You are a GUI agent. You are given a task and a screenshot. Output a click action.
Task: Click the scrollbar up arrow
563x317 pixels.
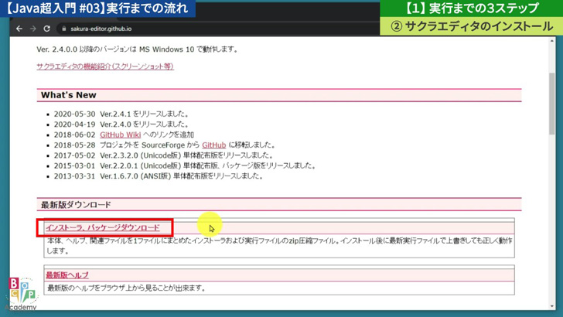coord(552,41)
